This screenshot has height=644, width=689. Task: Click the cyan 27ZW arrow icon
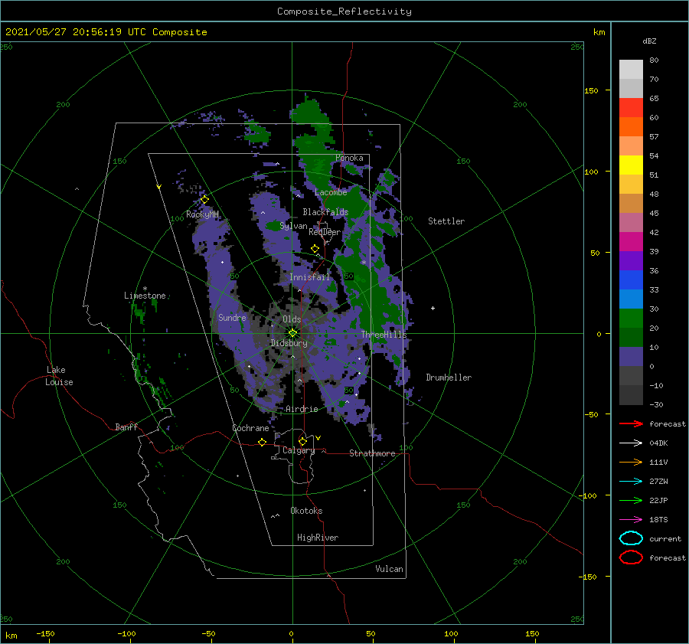click(x=631, y=482)
